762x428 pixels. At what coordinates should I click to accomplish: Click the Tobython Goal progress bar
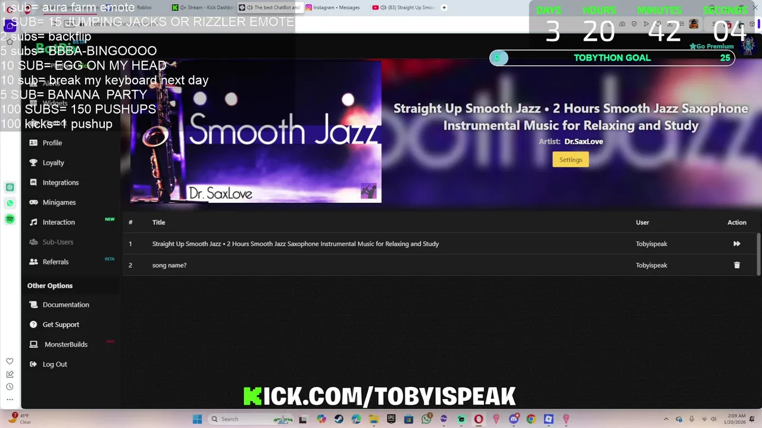pos(612,58)
